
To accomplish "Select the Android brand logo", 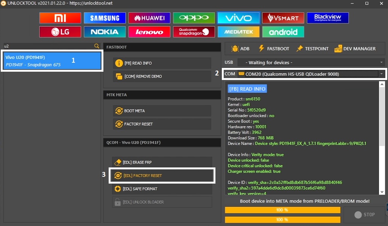I will [x=283, y=32].
